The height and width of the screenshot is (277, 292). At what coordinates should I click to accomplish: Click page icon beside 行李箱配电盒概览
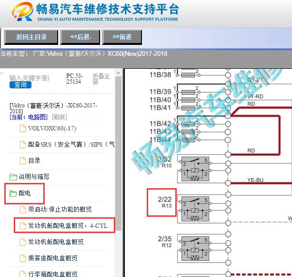(23, 274)
